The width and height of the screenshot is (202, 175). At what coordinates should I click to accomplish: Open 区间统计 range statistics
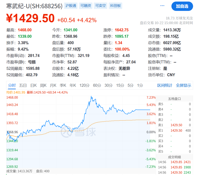point(165,85)
